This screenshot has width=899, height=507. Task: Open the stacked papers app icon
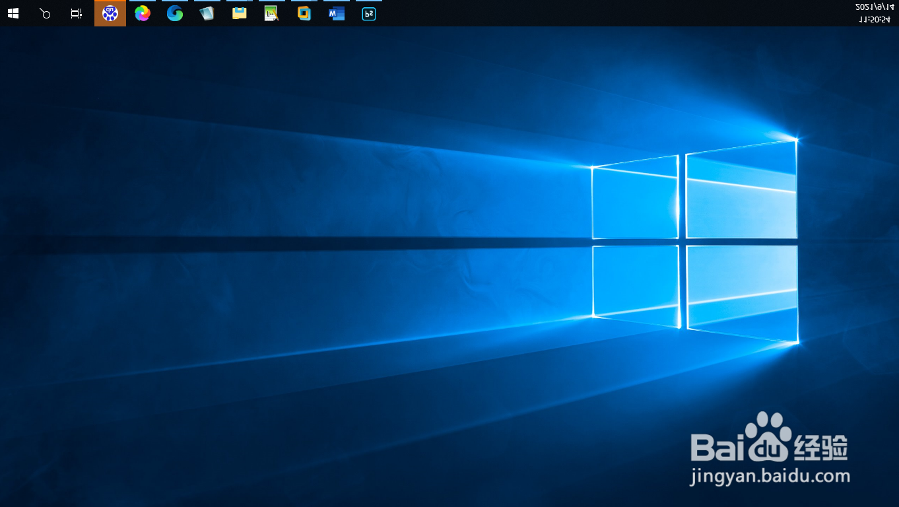click(207, 13)
